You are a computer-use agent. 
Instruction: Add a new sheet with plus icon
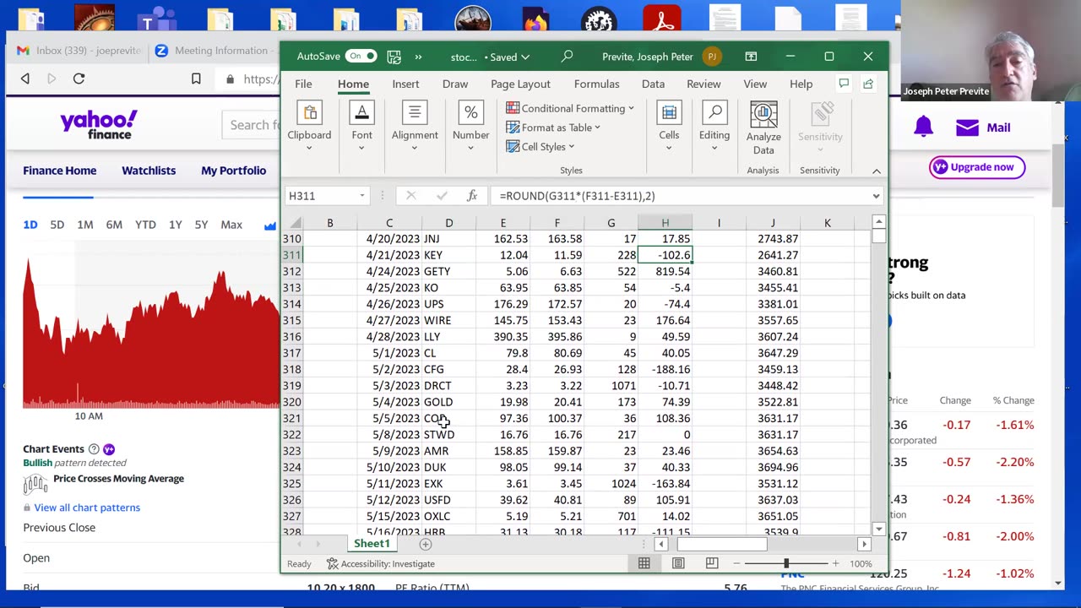tap(426, 545)
